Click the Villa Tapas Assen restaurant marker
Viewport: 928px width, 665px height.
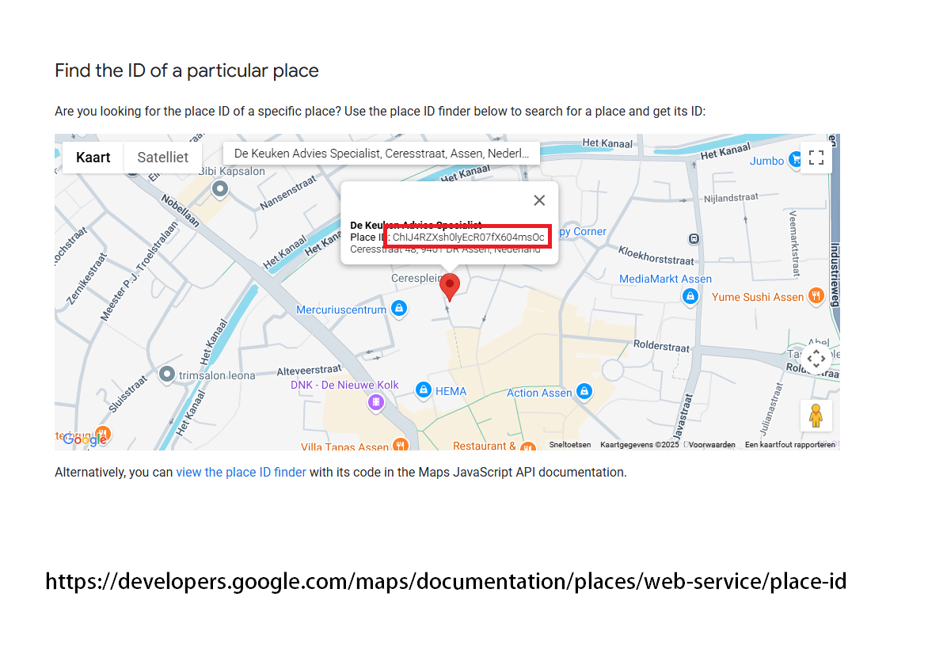(x=401, y=445)
